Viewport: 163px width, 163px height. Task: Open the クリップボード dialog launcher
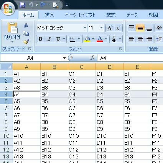[x=30, y=49]
